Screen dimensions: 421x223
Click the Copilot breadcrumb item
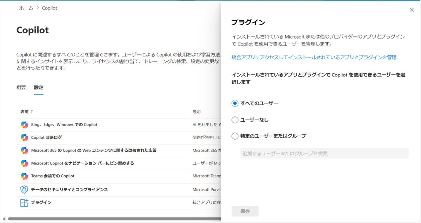(49, 8)
